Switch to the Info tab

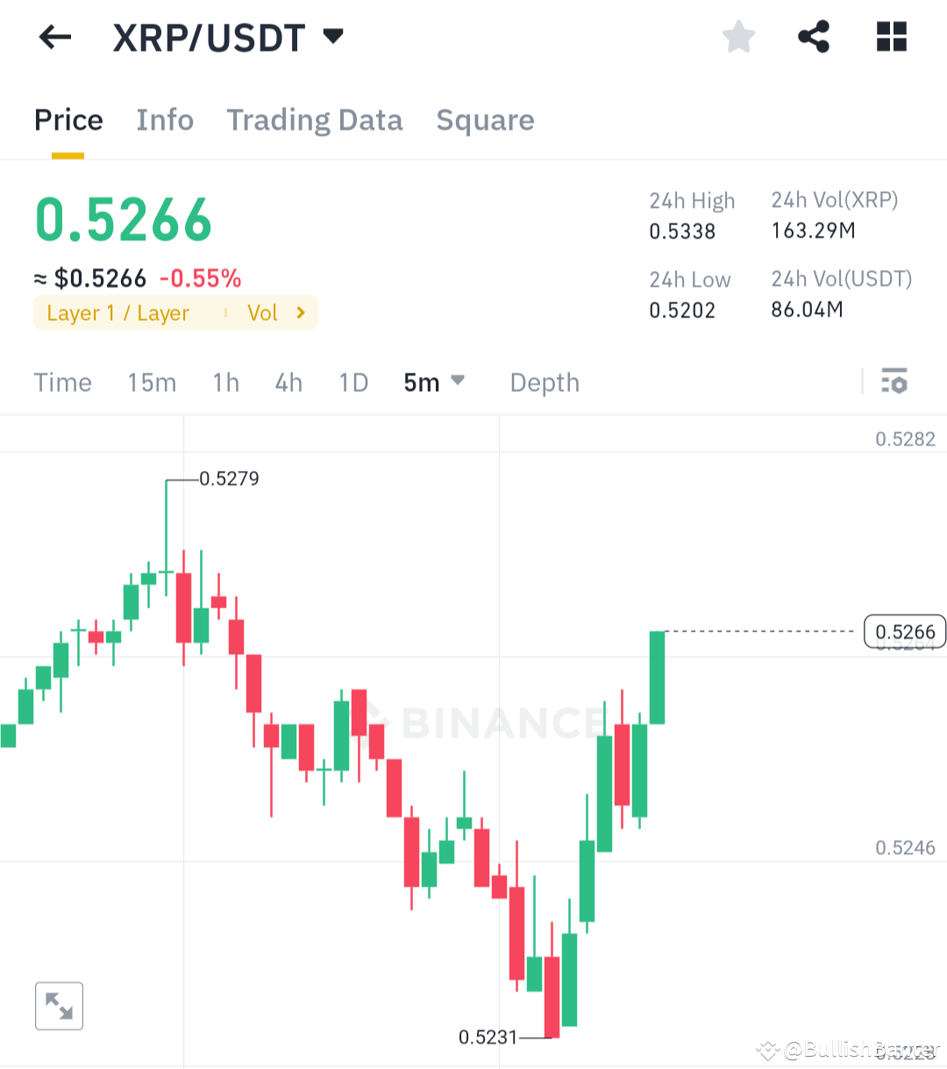[165, 120]
